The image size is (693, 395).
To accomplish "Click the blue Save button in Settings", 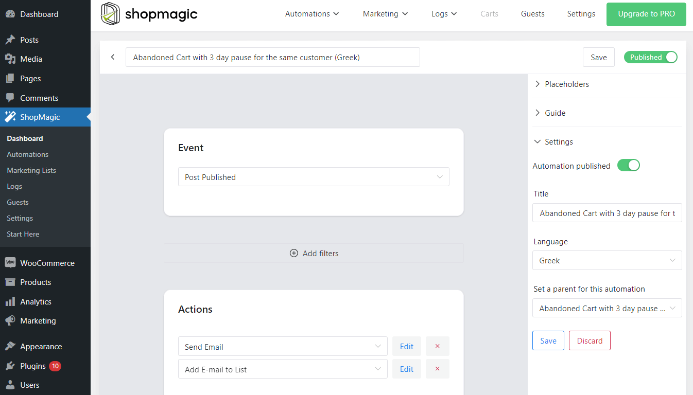I will click(548, 340).
